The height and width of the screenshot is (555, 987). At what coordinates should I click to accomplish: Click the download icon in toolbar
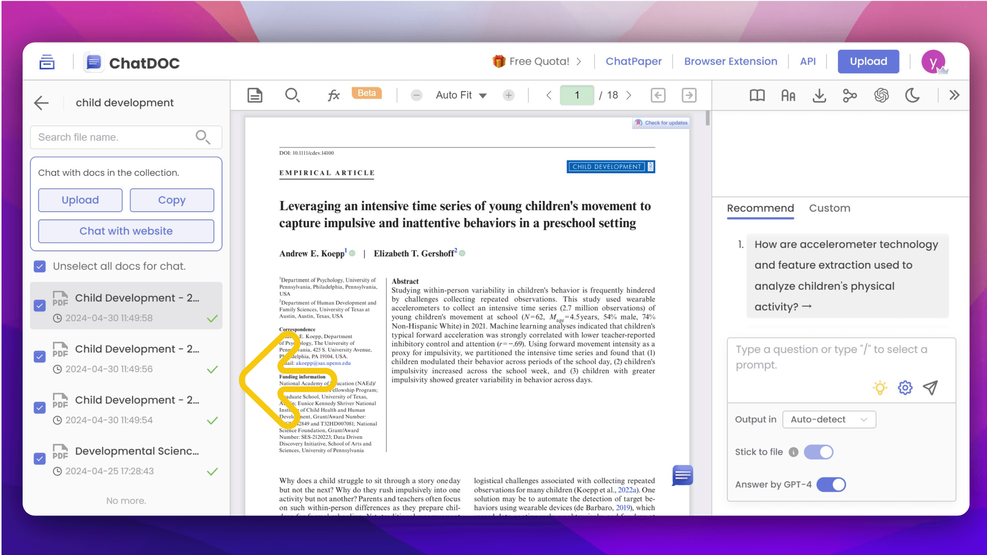point(819,95)
